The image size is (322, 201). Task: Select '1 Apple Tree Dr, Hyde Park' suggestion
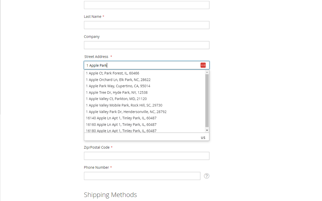[117, 92]
